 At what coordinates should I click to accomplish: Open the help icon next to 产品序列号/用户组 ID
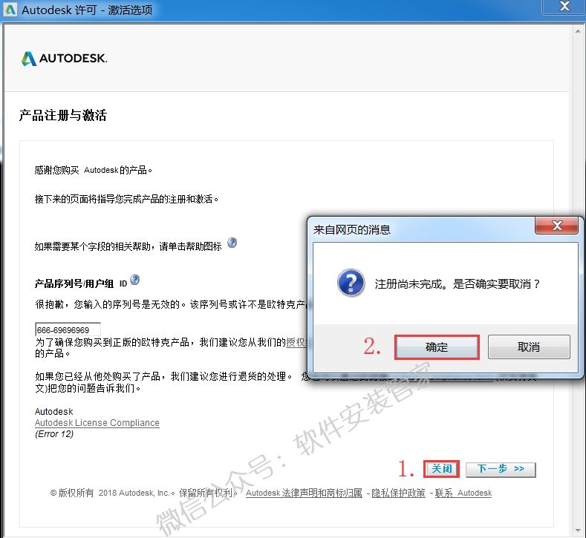[134, 281]
